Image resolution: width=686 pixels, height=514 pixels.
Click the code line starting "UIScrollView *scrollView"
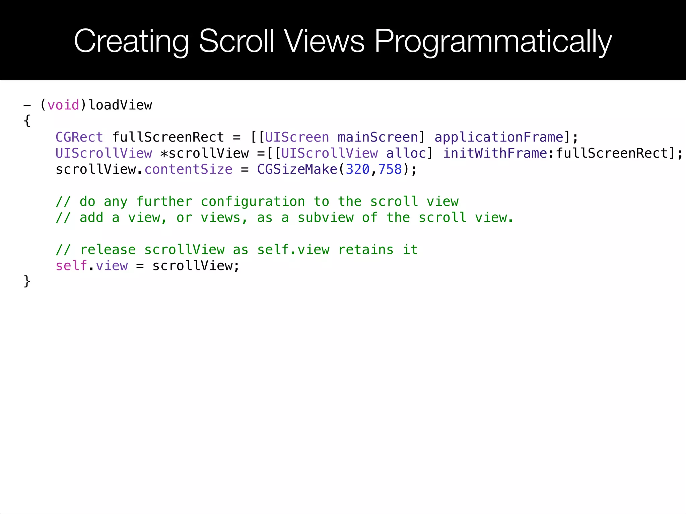click(x=369, y=153)
